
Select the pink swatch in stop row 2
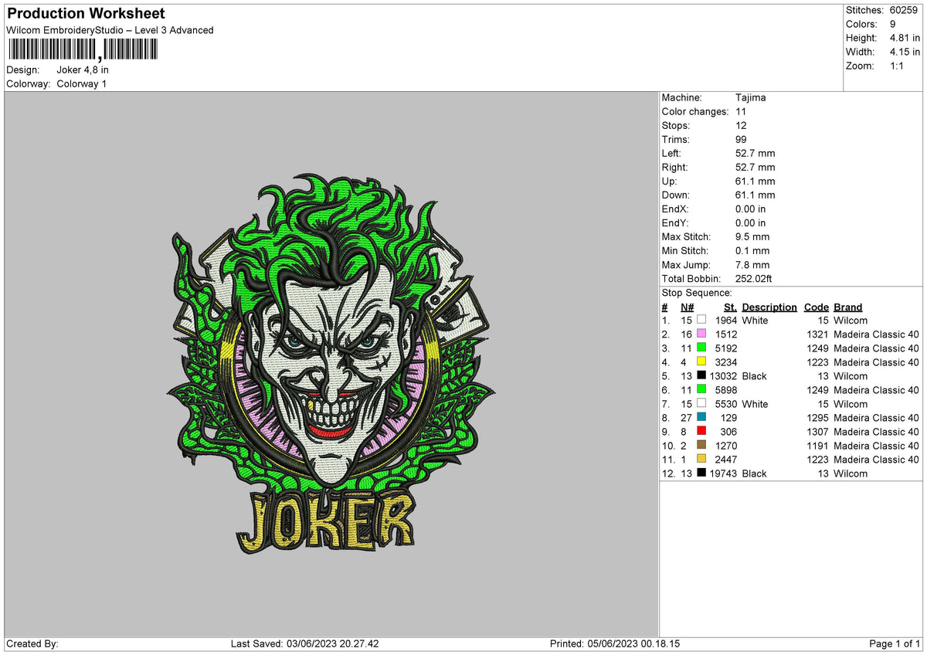[701, 334]
